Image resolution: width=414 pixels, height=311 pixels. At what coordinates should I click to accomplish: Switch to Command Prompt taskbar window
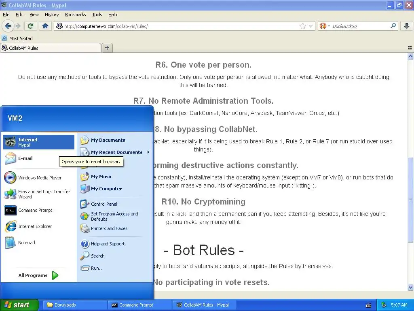[x=139, y=305]
